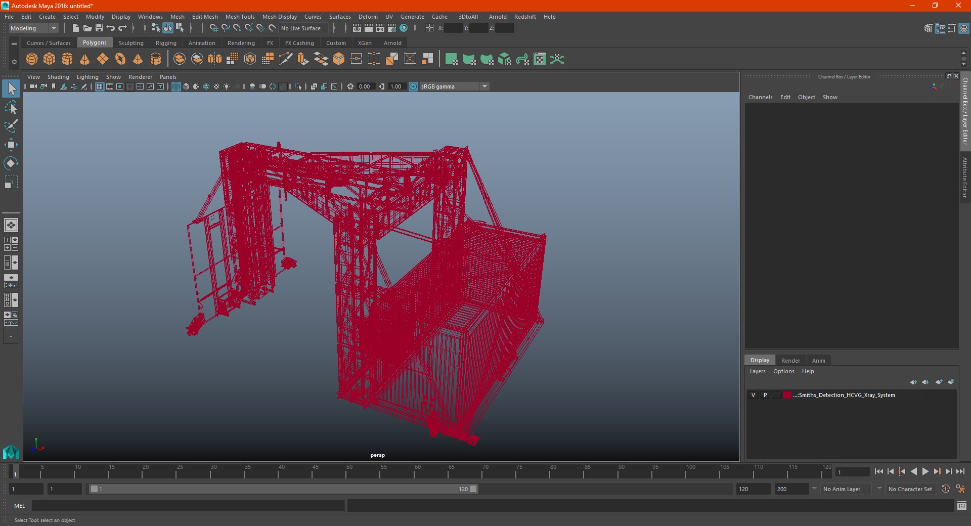Click the play forward button

[x=925, y=471]
